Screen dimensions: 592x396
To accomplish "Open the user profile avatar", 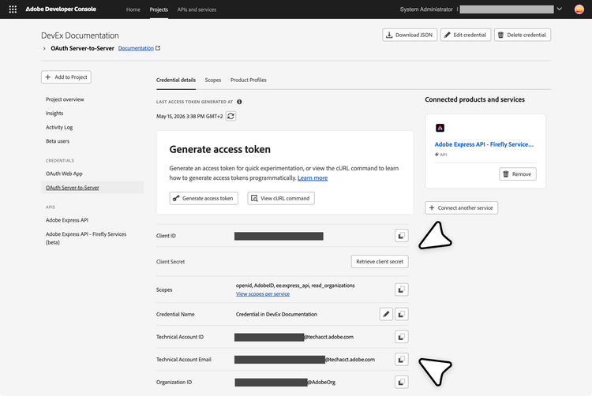I will tap(579, 9).
